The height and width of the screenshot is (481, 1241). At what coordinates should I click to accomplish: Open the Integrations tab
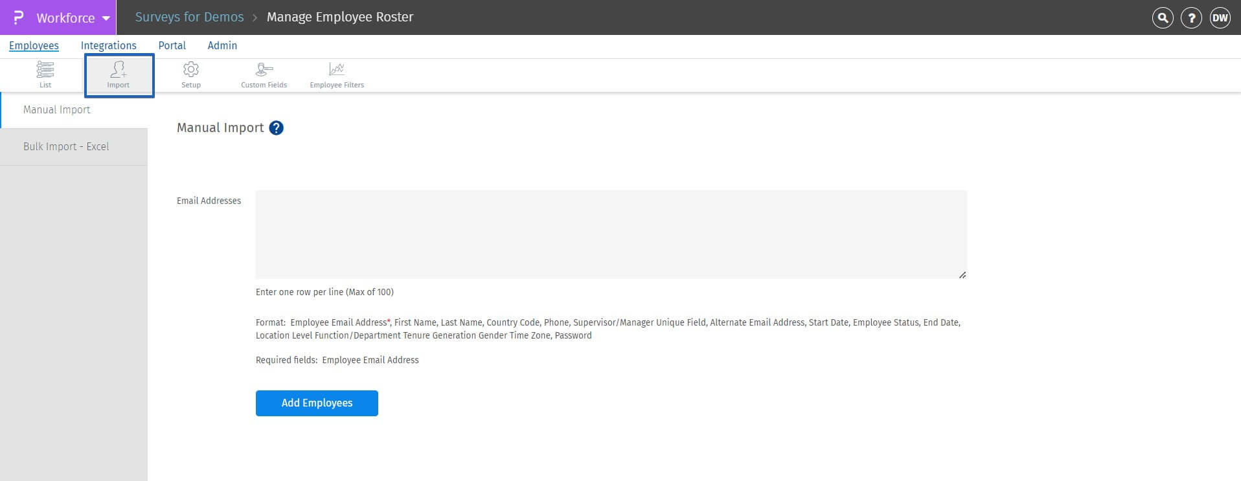click(108, 45)
